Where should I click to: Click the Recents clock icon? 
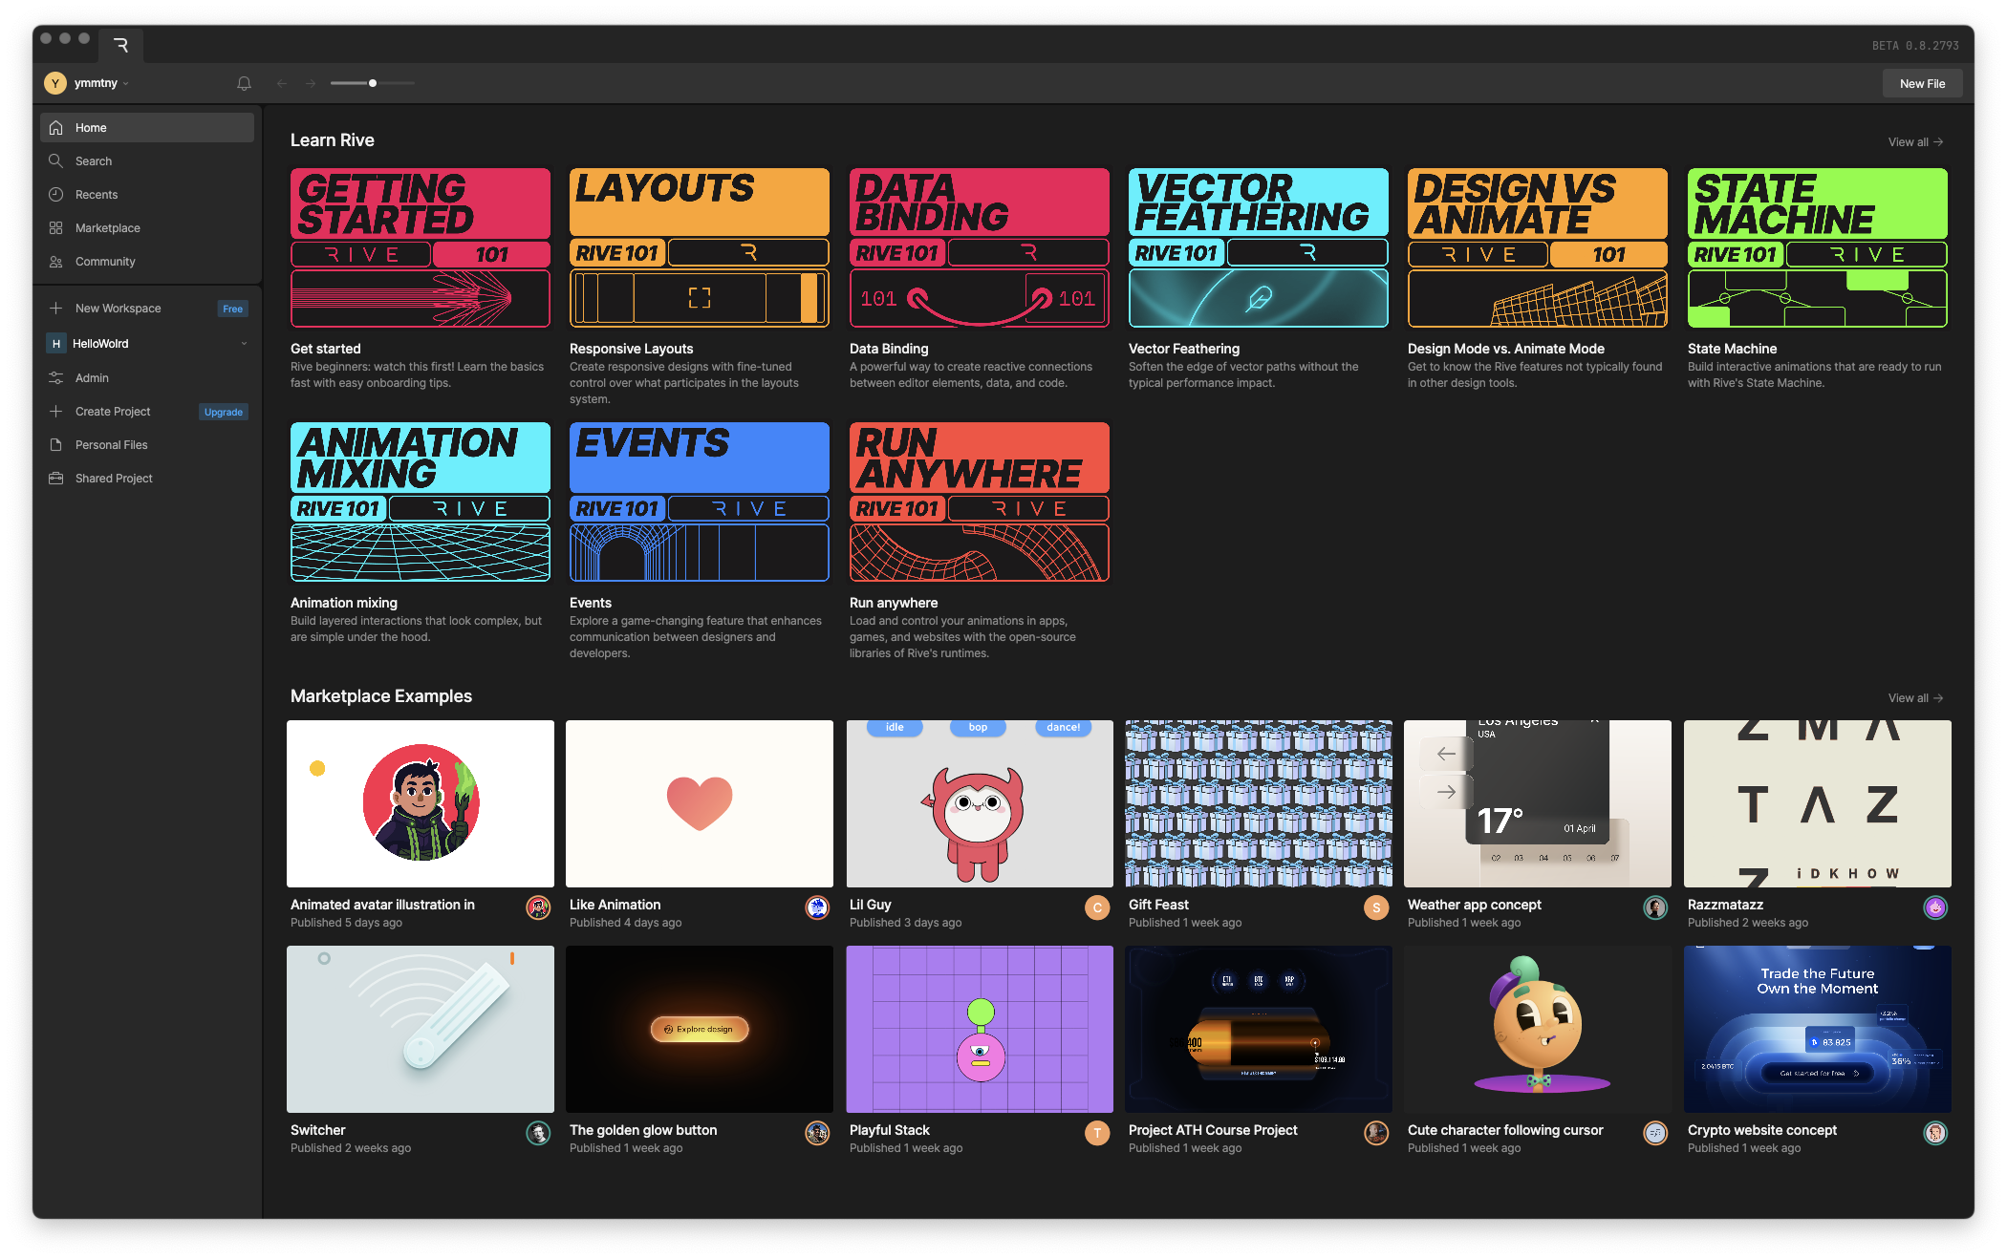point(56,194)
